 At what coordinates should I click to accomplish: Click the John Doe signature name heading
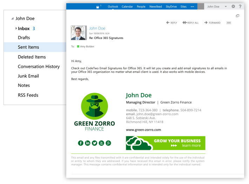pyautogui.click(x=139, y=95)
